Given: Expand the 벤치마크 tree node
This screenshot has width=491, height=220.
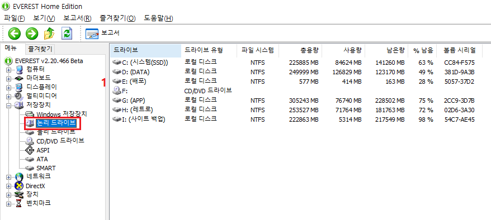Looking at the screenshot, I should [8, 203].
